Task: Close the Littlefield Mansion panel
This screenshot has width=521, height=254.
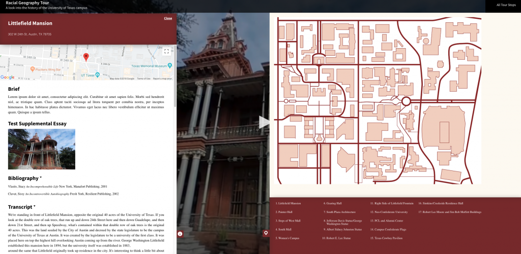Action: [x=168, y=18]
